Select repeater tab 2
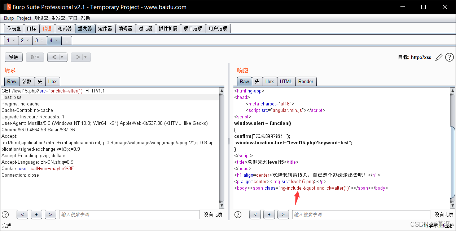Screen dimensions: 456x231 pyautogui.click(x=22, y=41)
